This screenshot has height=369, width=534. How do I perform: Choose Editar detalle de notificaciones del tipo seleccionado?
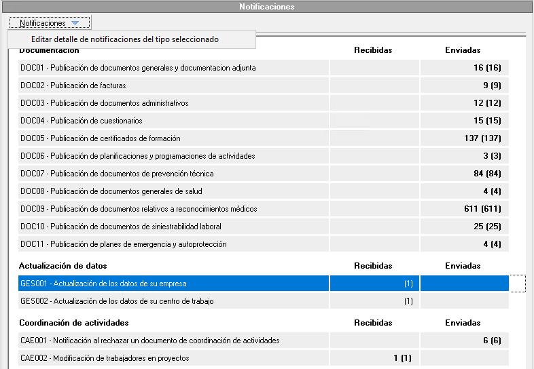coord(125,39)
